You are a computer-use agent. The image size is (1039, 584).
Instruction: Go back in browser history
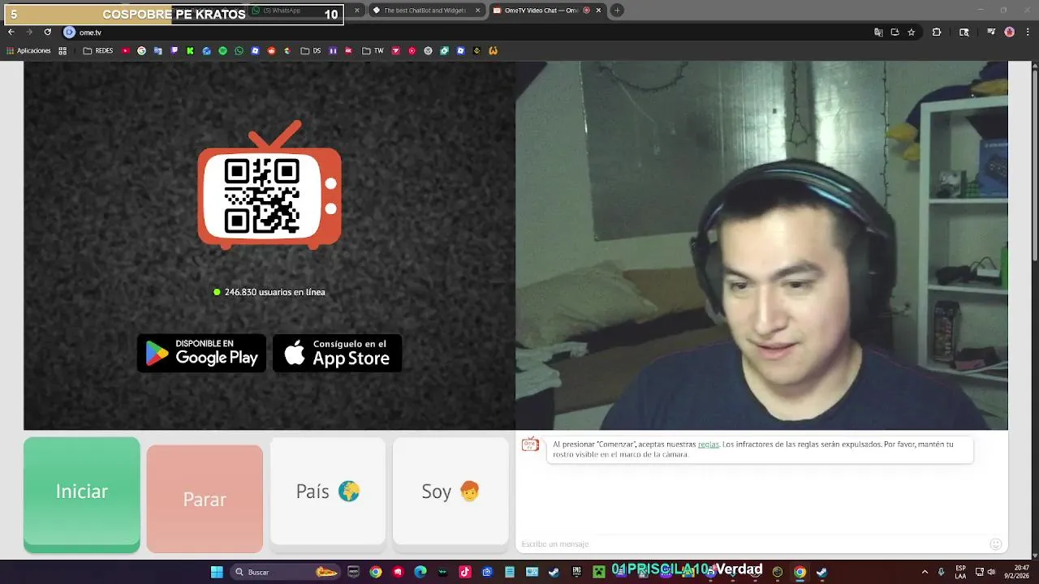(11, 32)
